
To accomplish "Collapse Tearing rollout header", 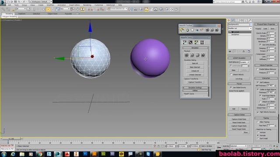I will click(x=266, y=118).
